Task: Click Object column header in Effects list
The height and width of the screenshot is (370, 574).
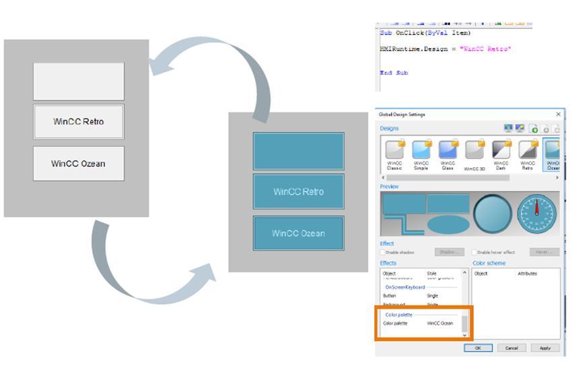Action: 389,274
